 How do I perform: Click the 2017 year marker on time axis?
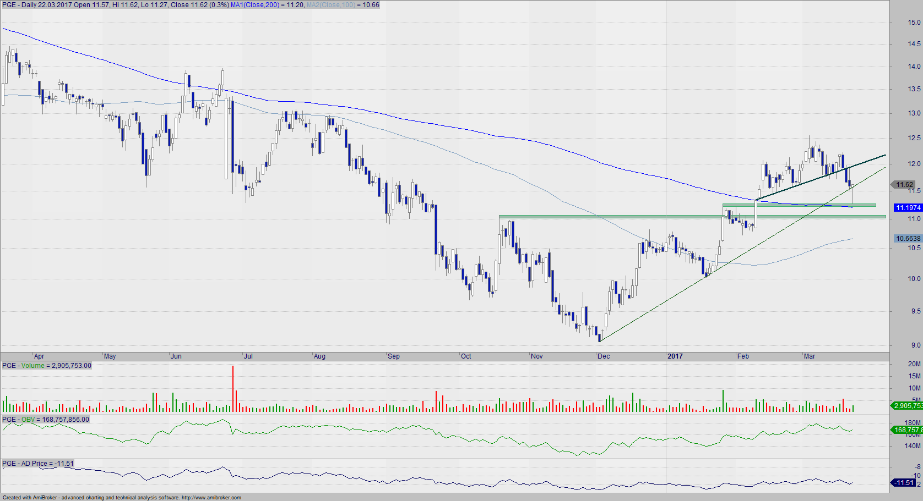675,356
